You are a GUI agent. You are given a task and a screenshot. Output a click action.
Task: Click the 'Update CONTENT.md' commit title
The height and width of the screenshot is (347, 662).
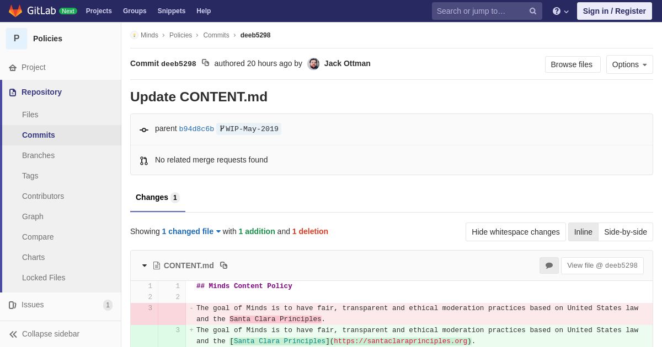click(199, 97)
